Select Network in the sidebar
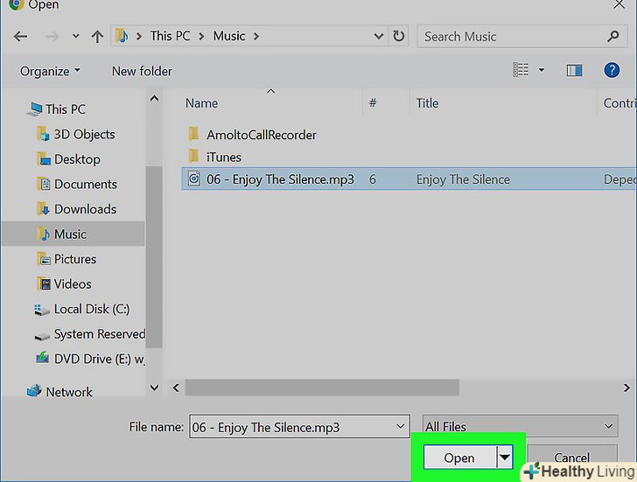 point(60,392)
